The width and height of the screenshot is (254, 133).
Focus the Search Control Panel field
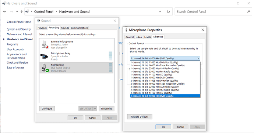tap(213, 12)
